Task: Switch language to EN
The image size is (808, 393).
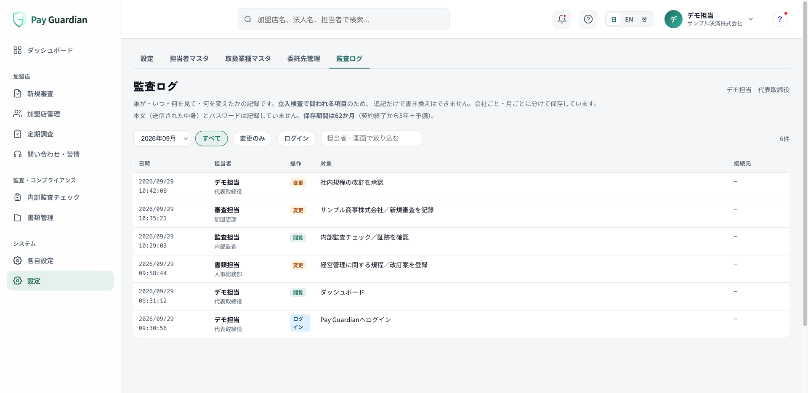Action: click(629, 19)
